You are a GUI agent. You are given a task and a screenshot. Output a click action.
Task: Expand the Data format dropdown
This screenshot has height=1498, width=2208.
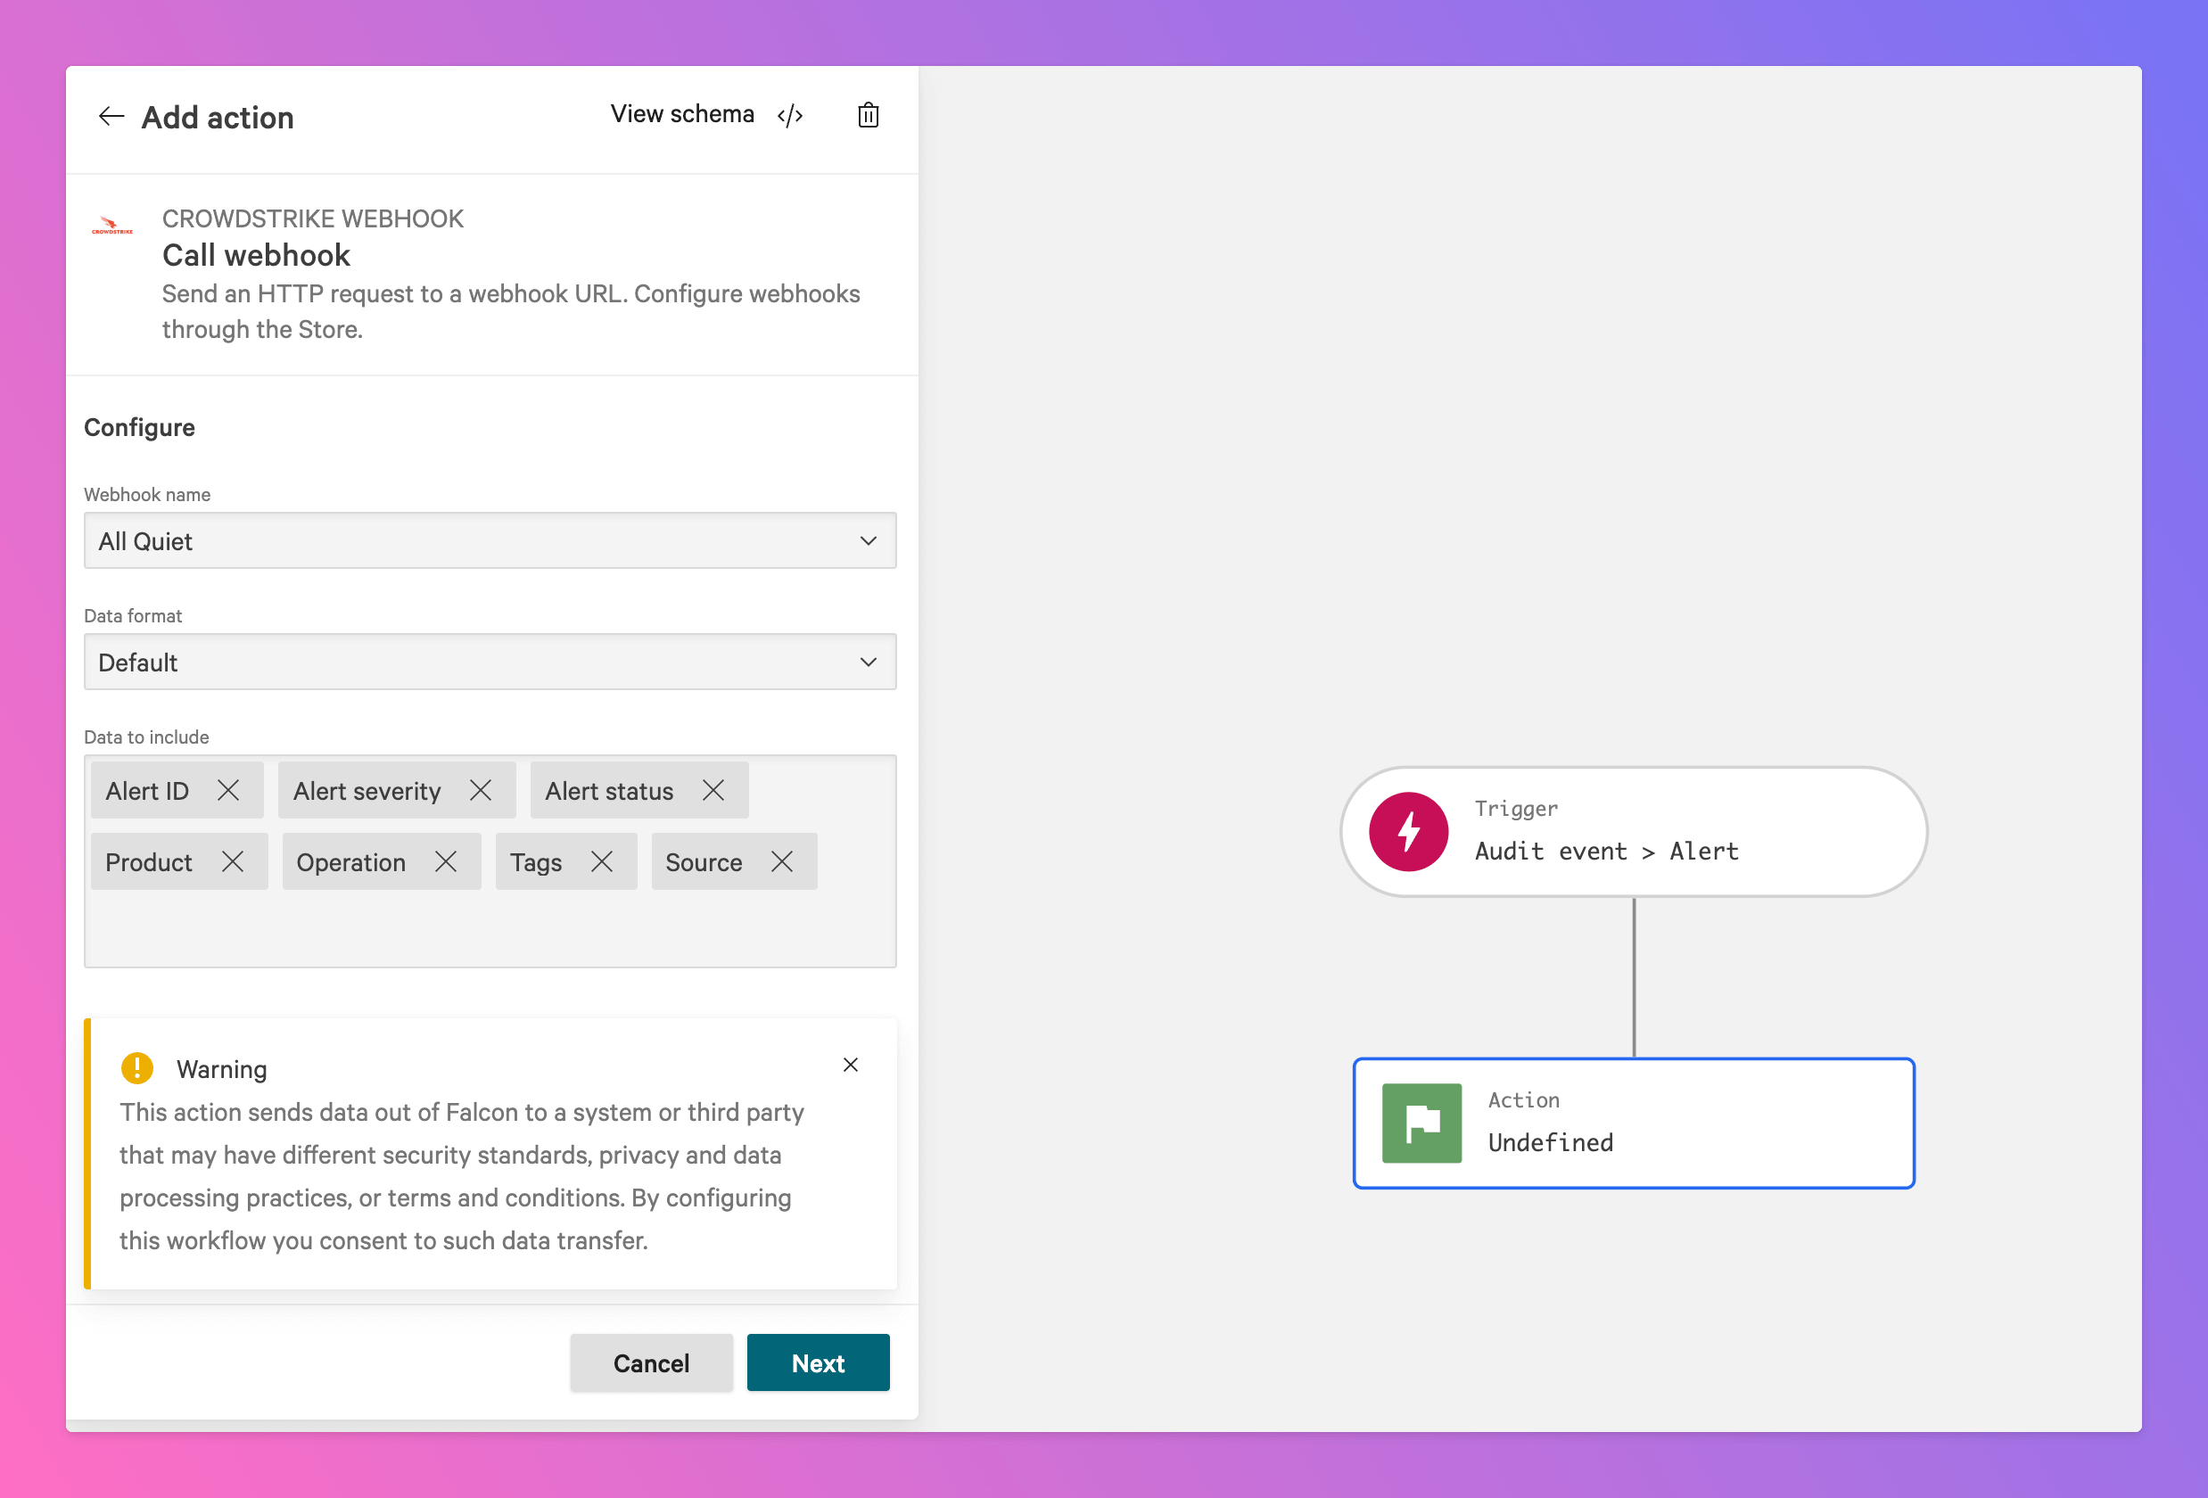click(490, 663)
